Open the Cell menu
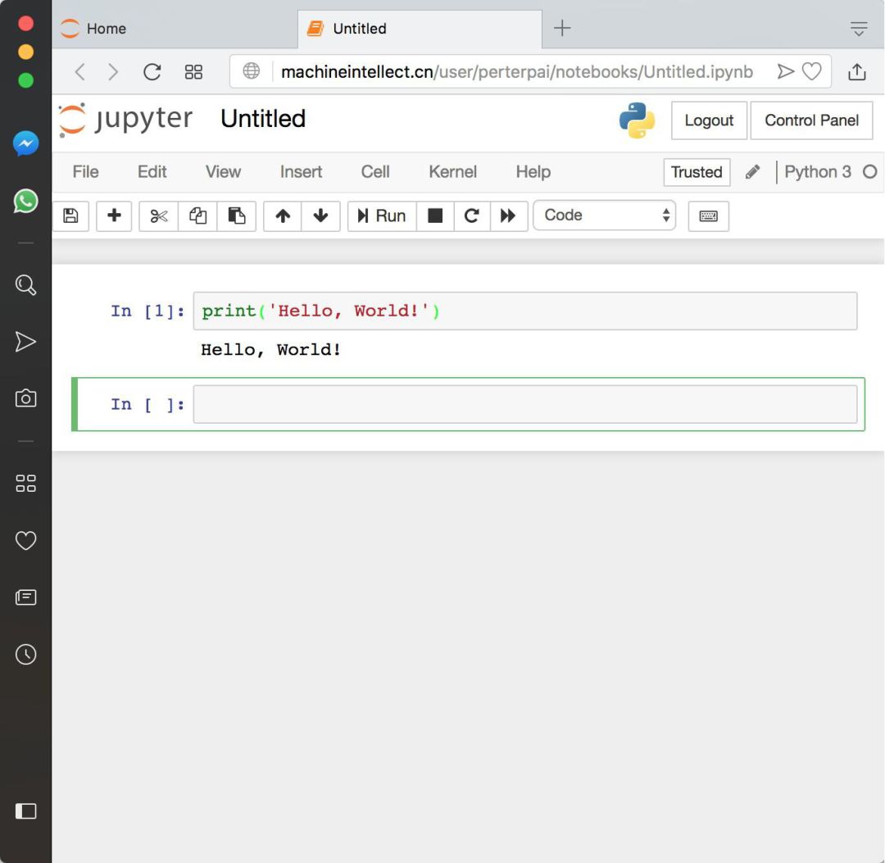 tap(375, 171)
